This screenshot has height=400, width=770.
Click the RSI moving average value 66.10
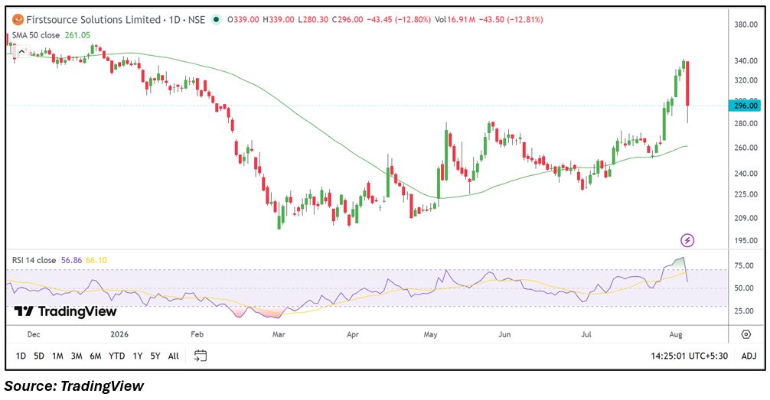(96, 260)
